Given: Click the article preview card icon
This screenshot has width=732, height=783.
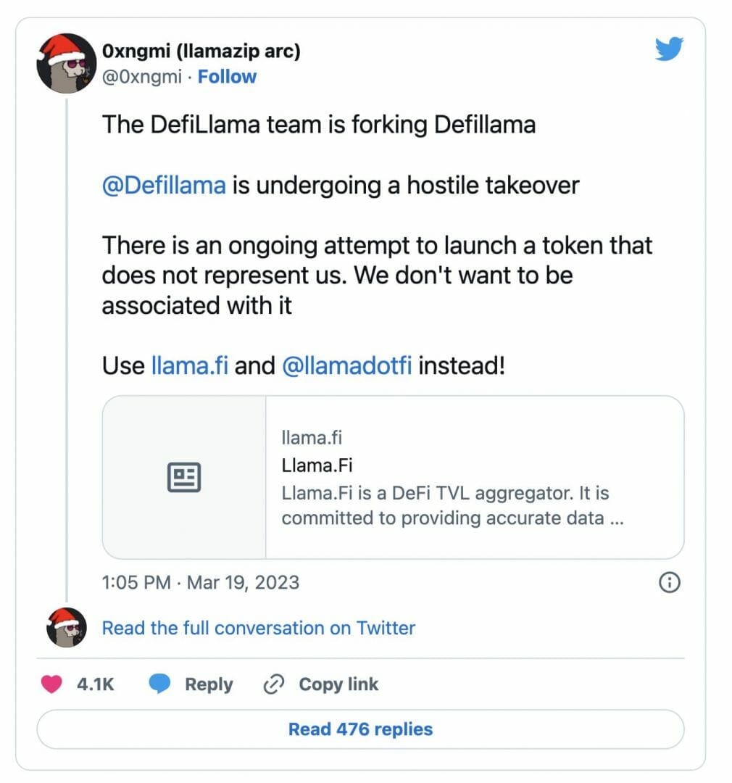Looking at the screenshot, I should [x=184, y=476].
